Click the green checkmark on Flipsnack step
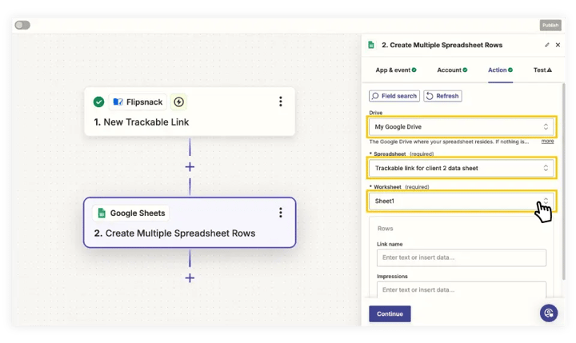The image size is (576, 343). 98,102
